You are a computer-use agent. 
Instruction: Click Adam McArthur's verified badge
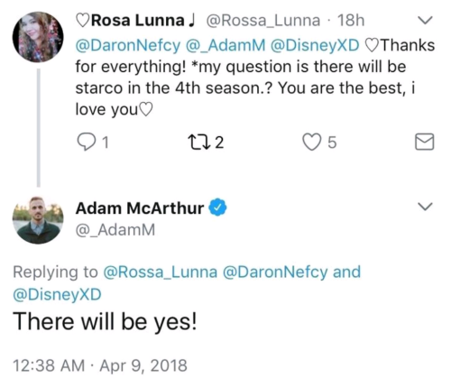217,207
